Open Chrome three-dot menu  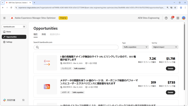coord(185,8)
